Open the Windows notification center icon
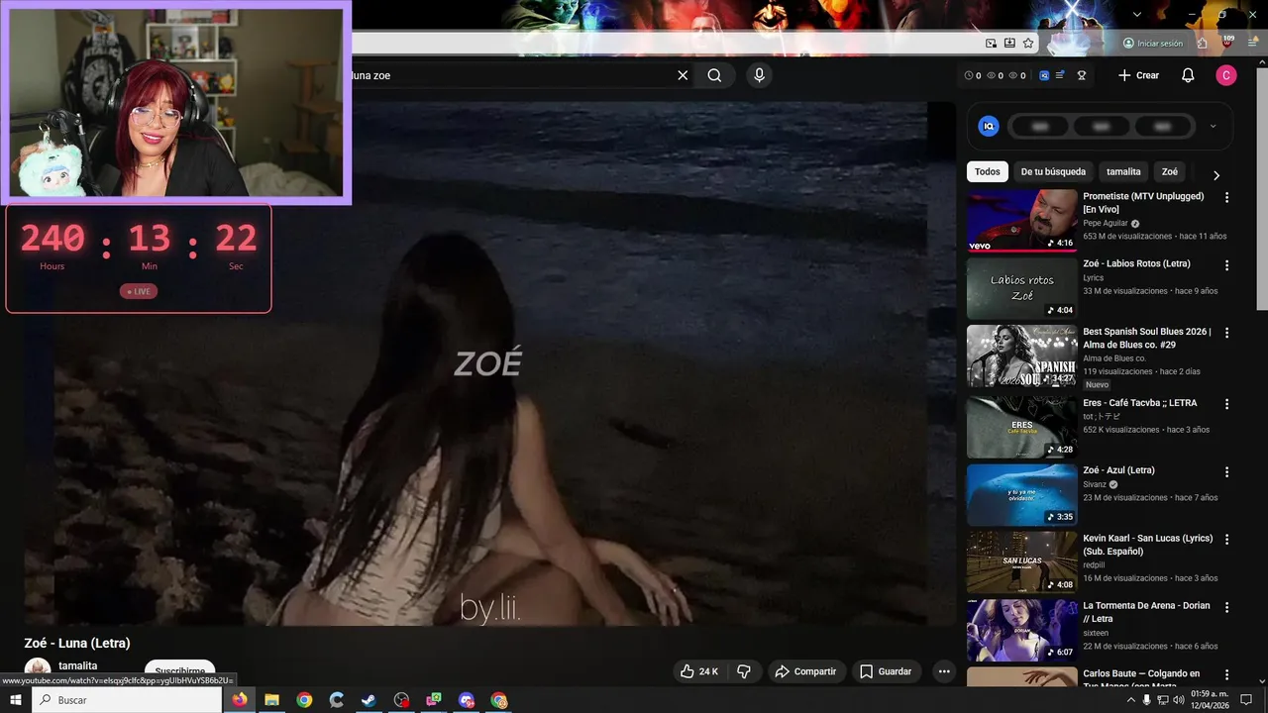This screenshot has width=1268, height=713. click(1247, 700)
